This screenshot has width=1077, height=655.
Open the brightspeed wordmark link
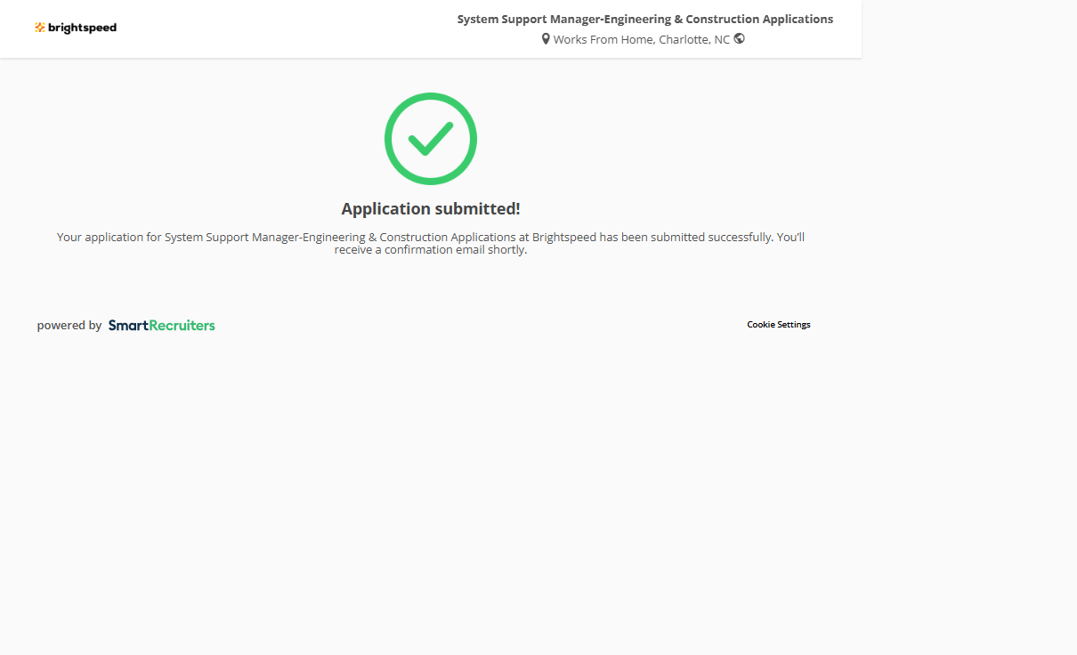[82, 28]
